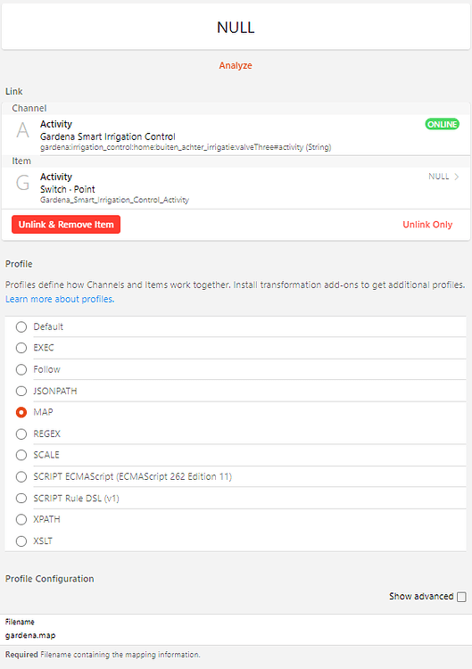Screen dimensions: 472x669
Task: Pick SCRIPT ECMAScript 262 Edition 11 profile
Action: pyautogui.click(x=21, y=476)
